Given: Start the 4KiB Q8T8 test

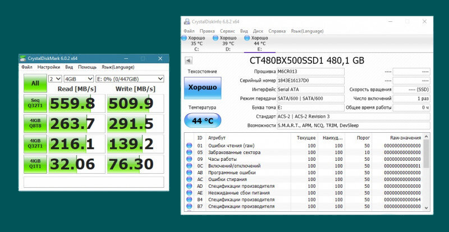Looking at the screenshot, I should (x=35, y=124).
